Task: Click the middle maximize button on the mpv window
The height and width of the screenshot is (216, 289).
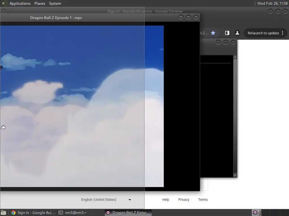Action: (x=188, y=17)
